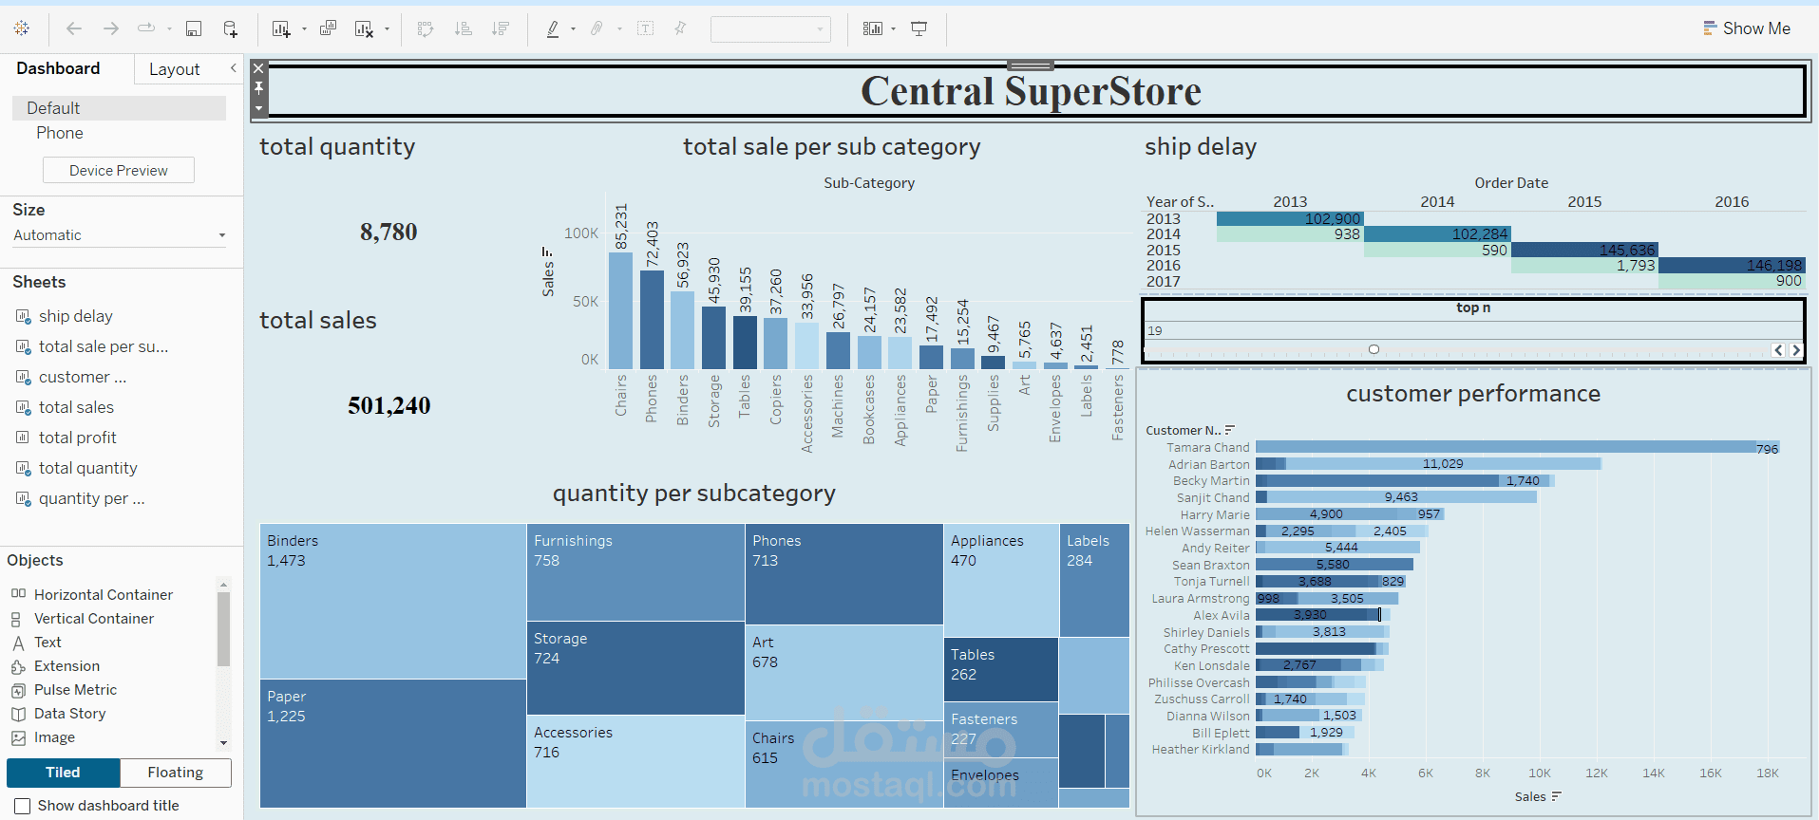Image resolution: width=1819 pixels, height=820 pixels.
Task: Add a new data source
Action: click(x=231, y=28)
